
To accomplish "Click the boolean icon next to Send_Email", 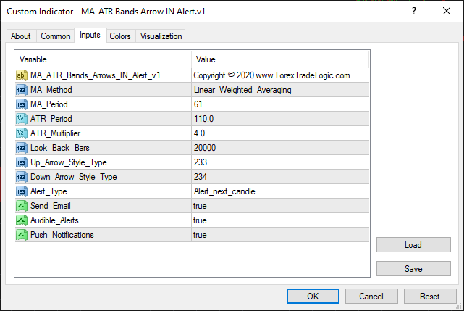I will 22,206.
